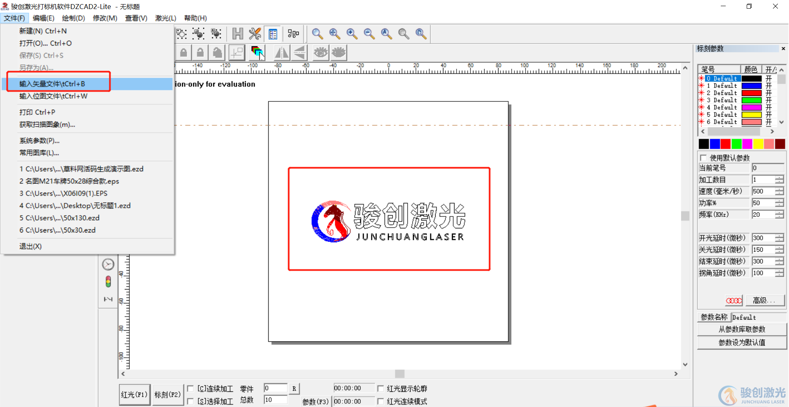Choose 输入位图文件 from the File menu
Viewport: 789px width, 407px height.
[x=87, y=96]
